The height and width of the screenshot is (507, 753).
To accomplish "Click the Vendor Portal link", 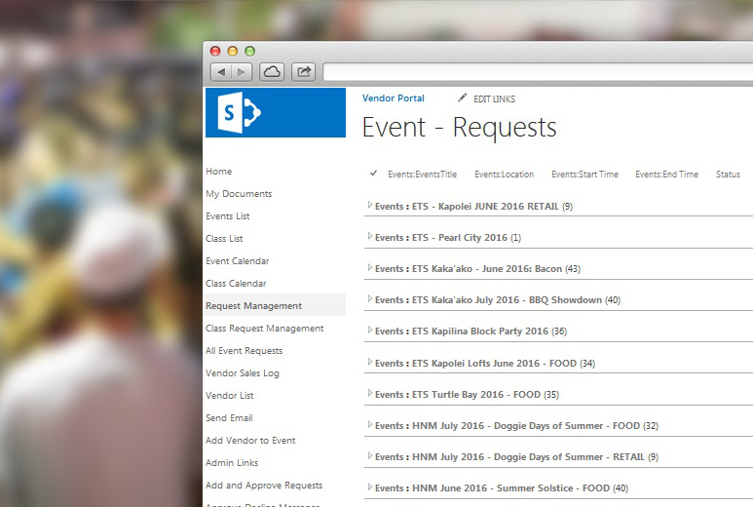I will pos(393,98).
